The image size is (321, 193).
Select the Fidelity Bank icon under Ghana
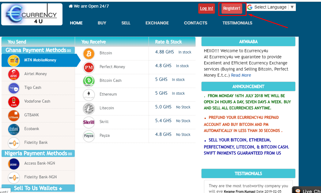click(x=14, y=143)
